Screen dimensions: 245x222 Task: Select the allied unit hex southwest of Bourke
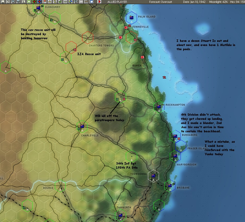27,206
